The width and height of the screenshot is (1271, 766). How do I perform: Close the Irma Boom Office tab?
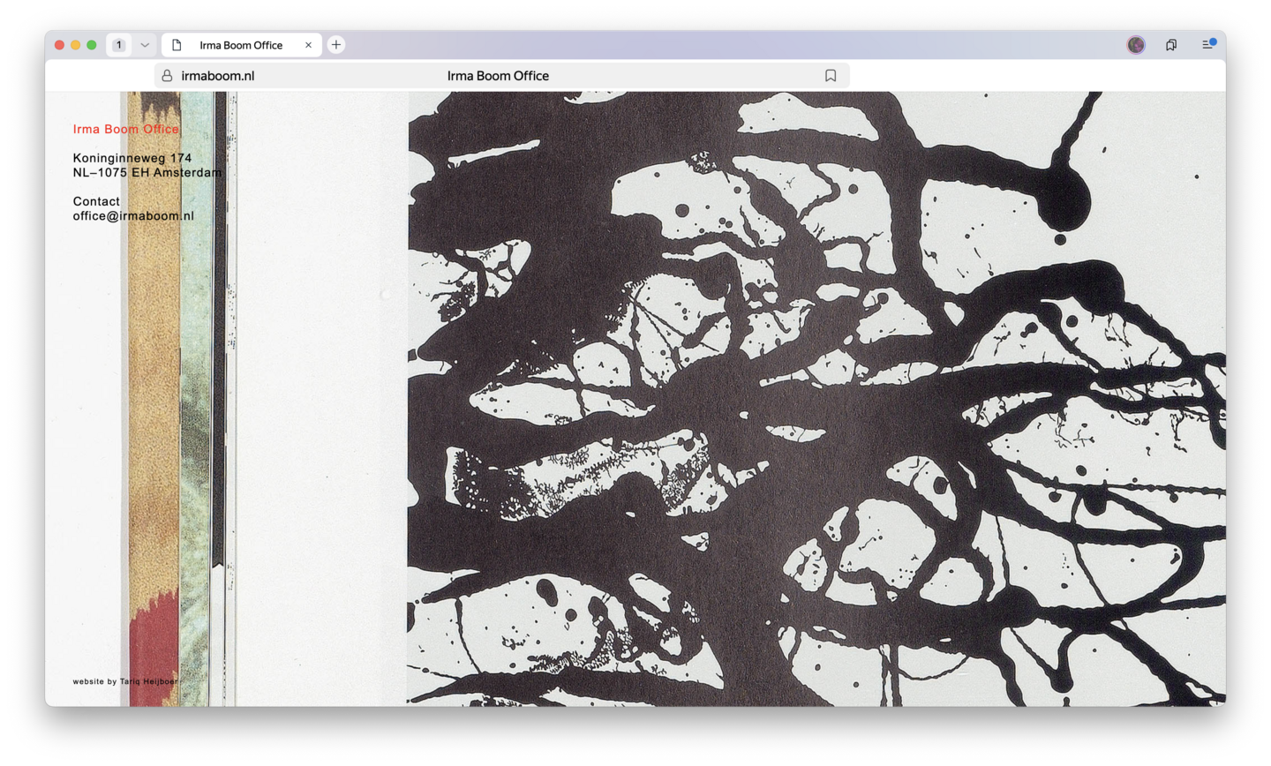[x=308, y=45]
